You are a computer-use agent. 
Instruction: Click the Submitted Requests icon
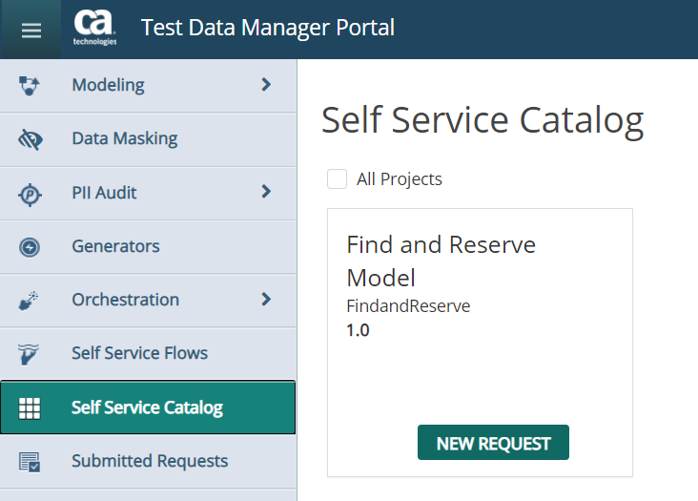(x=30, y=462)
